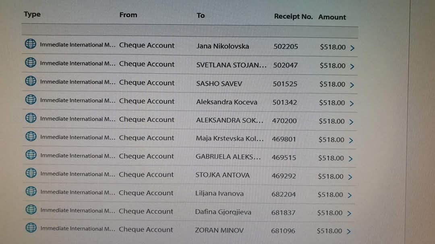Expand transfer details for receipt 502205
The height and width of the screenshot is (244, 435).
point(352,48)
